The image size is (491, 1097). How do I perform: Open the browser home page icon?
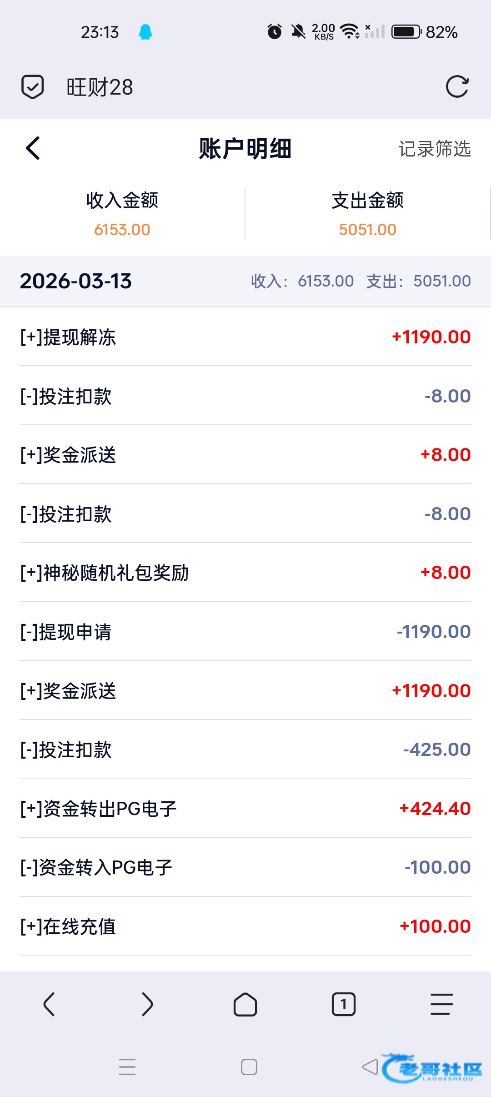point(245,1004)
